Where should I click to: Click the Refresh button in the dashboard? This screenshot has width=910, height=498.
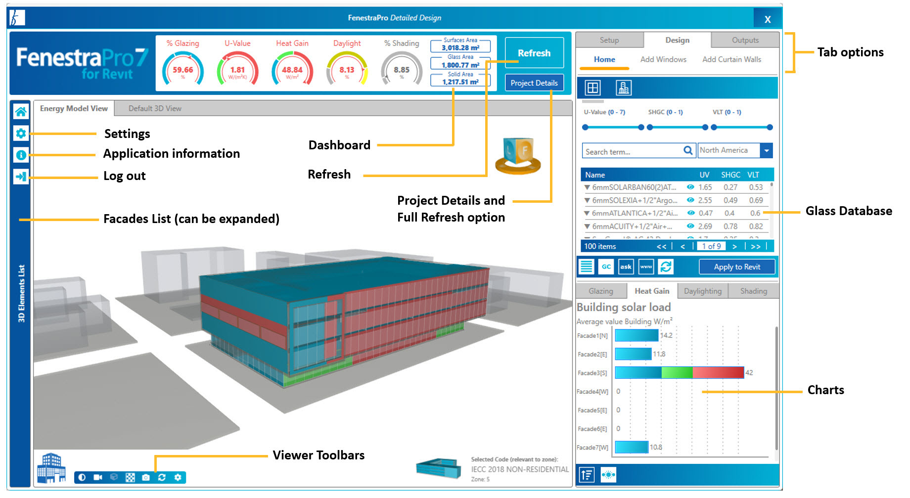coord(534,52)
